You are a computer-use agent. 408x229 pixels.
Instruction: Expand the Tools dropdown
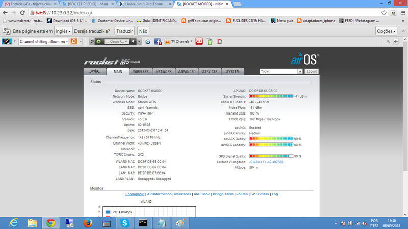click(281, 71)
